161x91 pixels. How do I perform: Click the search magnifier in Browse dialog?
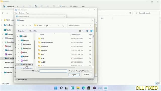pos(90,26)
